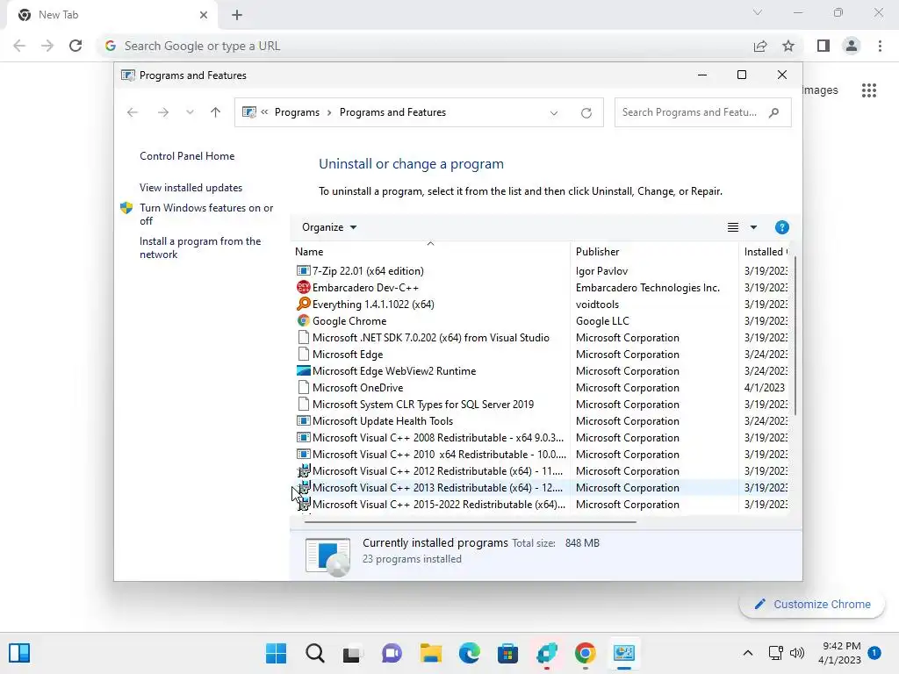Click the Chrome back arrow icon

(x=19, y=46)
